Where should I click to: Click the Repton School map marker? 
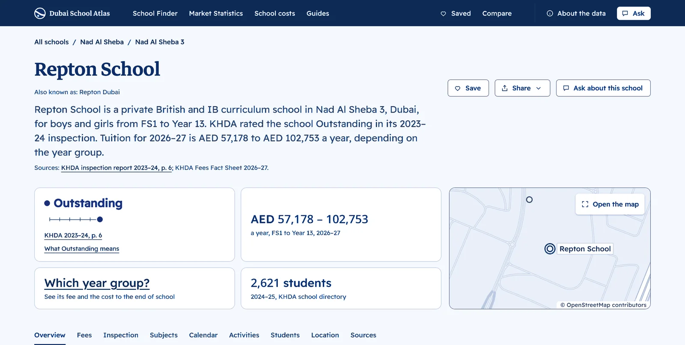tap(550, 249)
